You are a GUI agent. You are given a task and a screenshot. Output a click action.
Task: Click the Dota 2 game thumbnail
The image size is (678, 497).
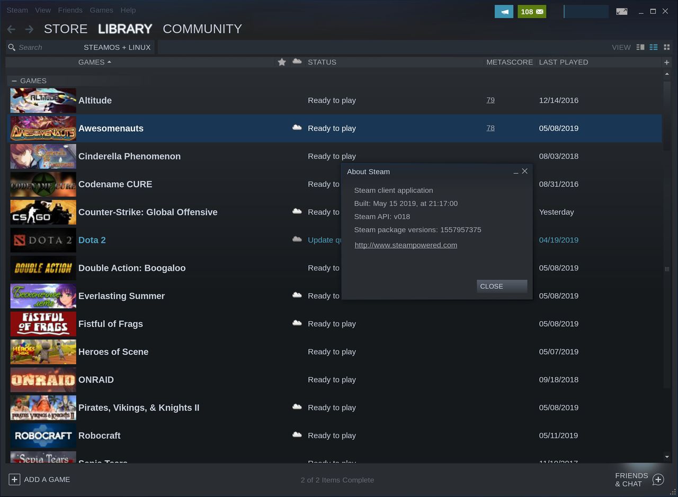pos(43,240)
